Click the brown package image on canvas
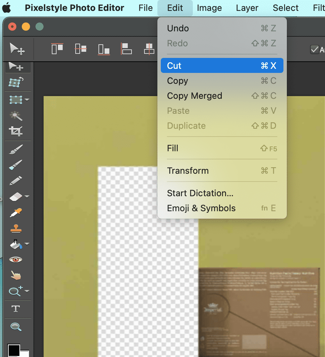Screen dimensions: 325x357 (x=259, y=312)
